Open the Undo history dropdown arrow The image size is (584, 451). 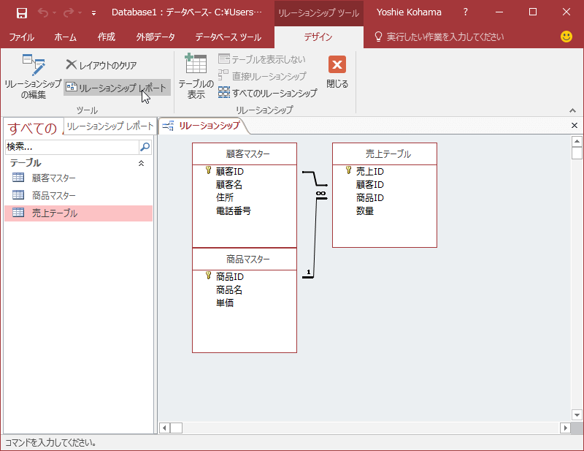54,13
